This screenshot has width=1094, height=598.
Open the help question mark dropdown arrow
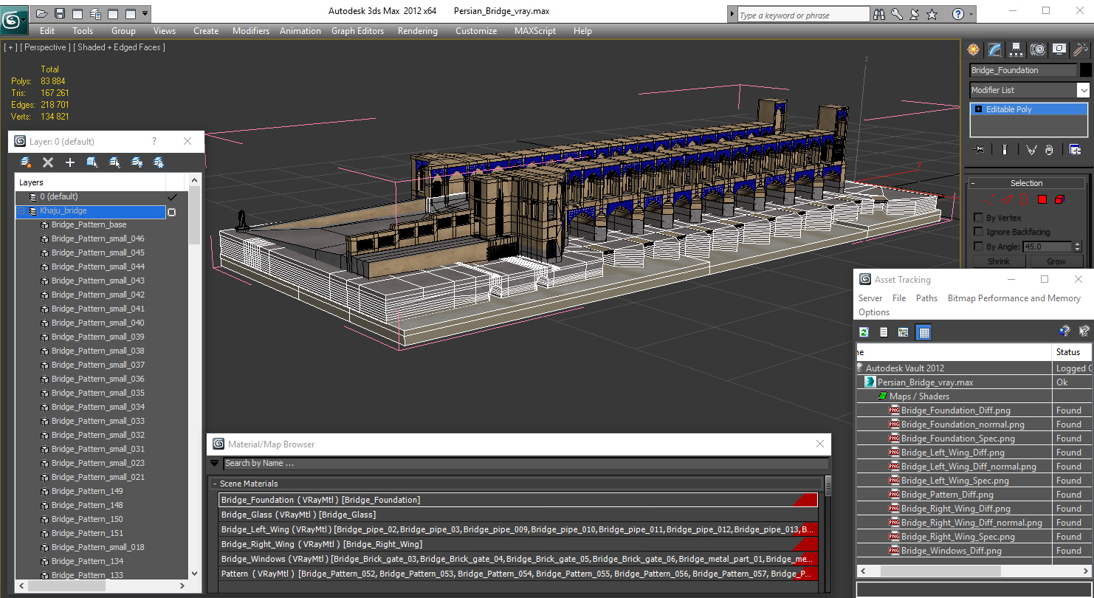971,14
